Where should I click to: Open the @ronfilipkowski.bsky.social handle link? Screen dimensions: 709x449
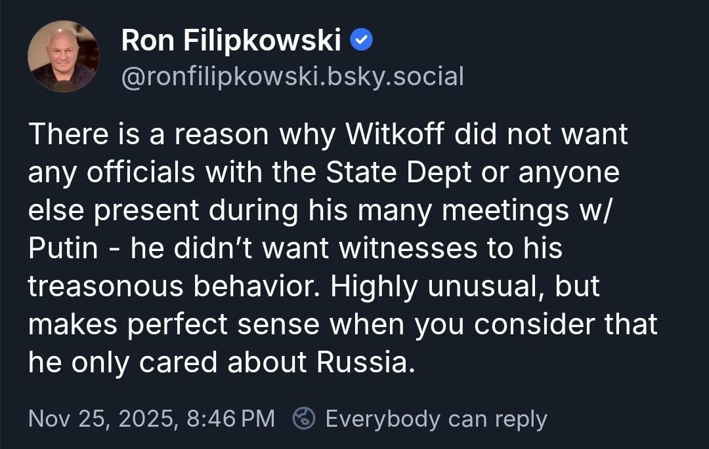coord(292,77)
